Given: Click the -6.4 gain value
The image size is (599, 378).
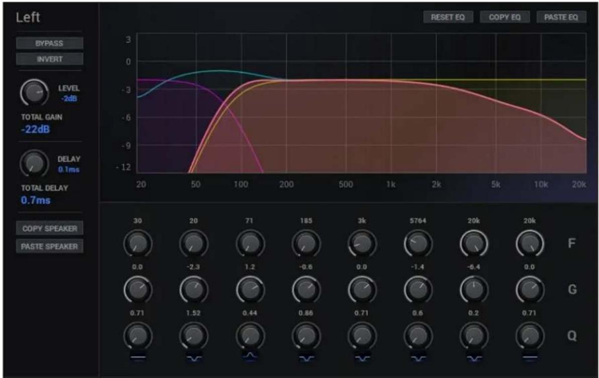Looking at the screenshot, I should coord(473,267).
